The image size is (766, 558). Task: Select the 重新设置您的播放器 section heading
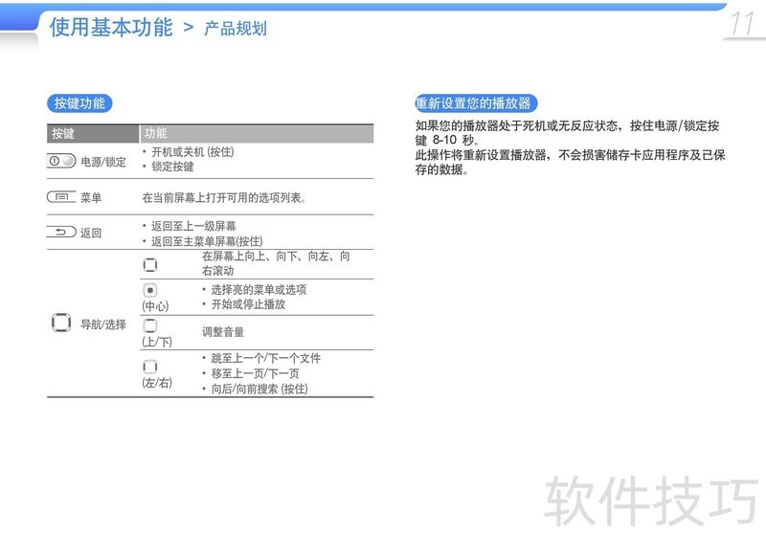click(x=473, y=103)
